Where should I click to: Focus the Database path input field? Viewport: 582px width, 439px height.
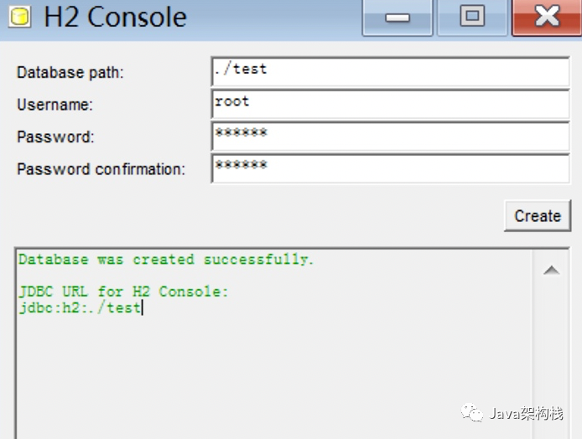pos(390,72)
